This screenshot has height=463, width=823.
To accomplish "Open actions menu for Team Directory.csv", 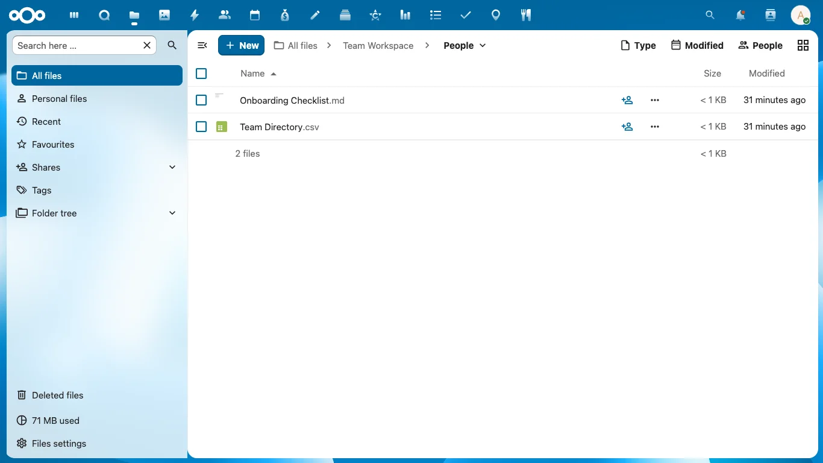I will (655, 127).
